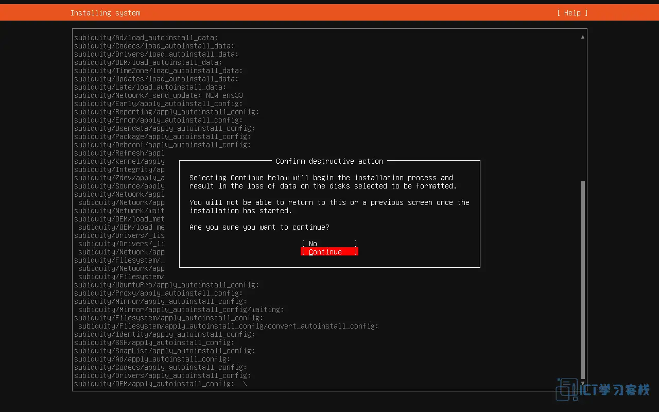This screenshot has width=659, height=412.
Task: Select log line "subiquity/Proxy/apply_autoinstall_config:"
Action: [159, 293]
